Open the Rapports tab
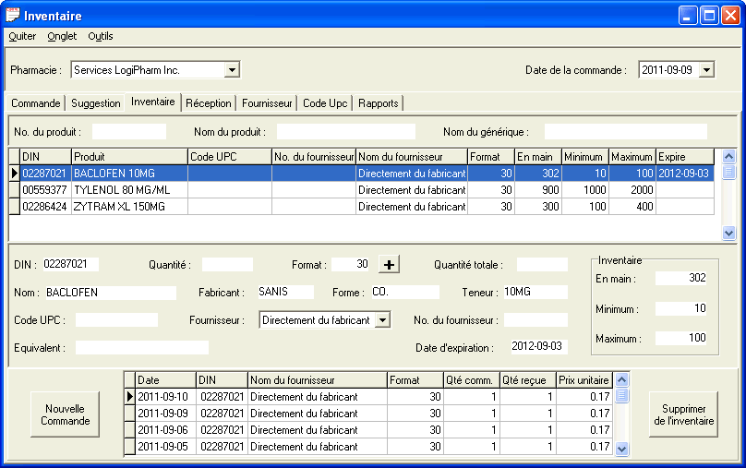Viewport: 746px width, 468px height. (378, 103)
